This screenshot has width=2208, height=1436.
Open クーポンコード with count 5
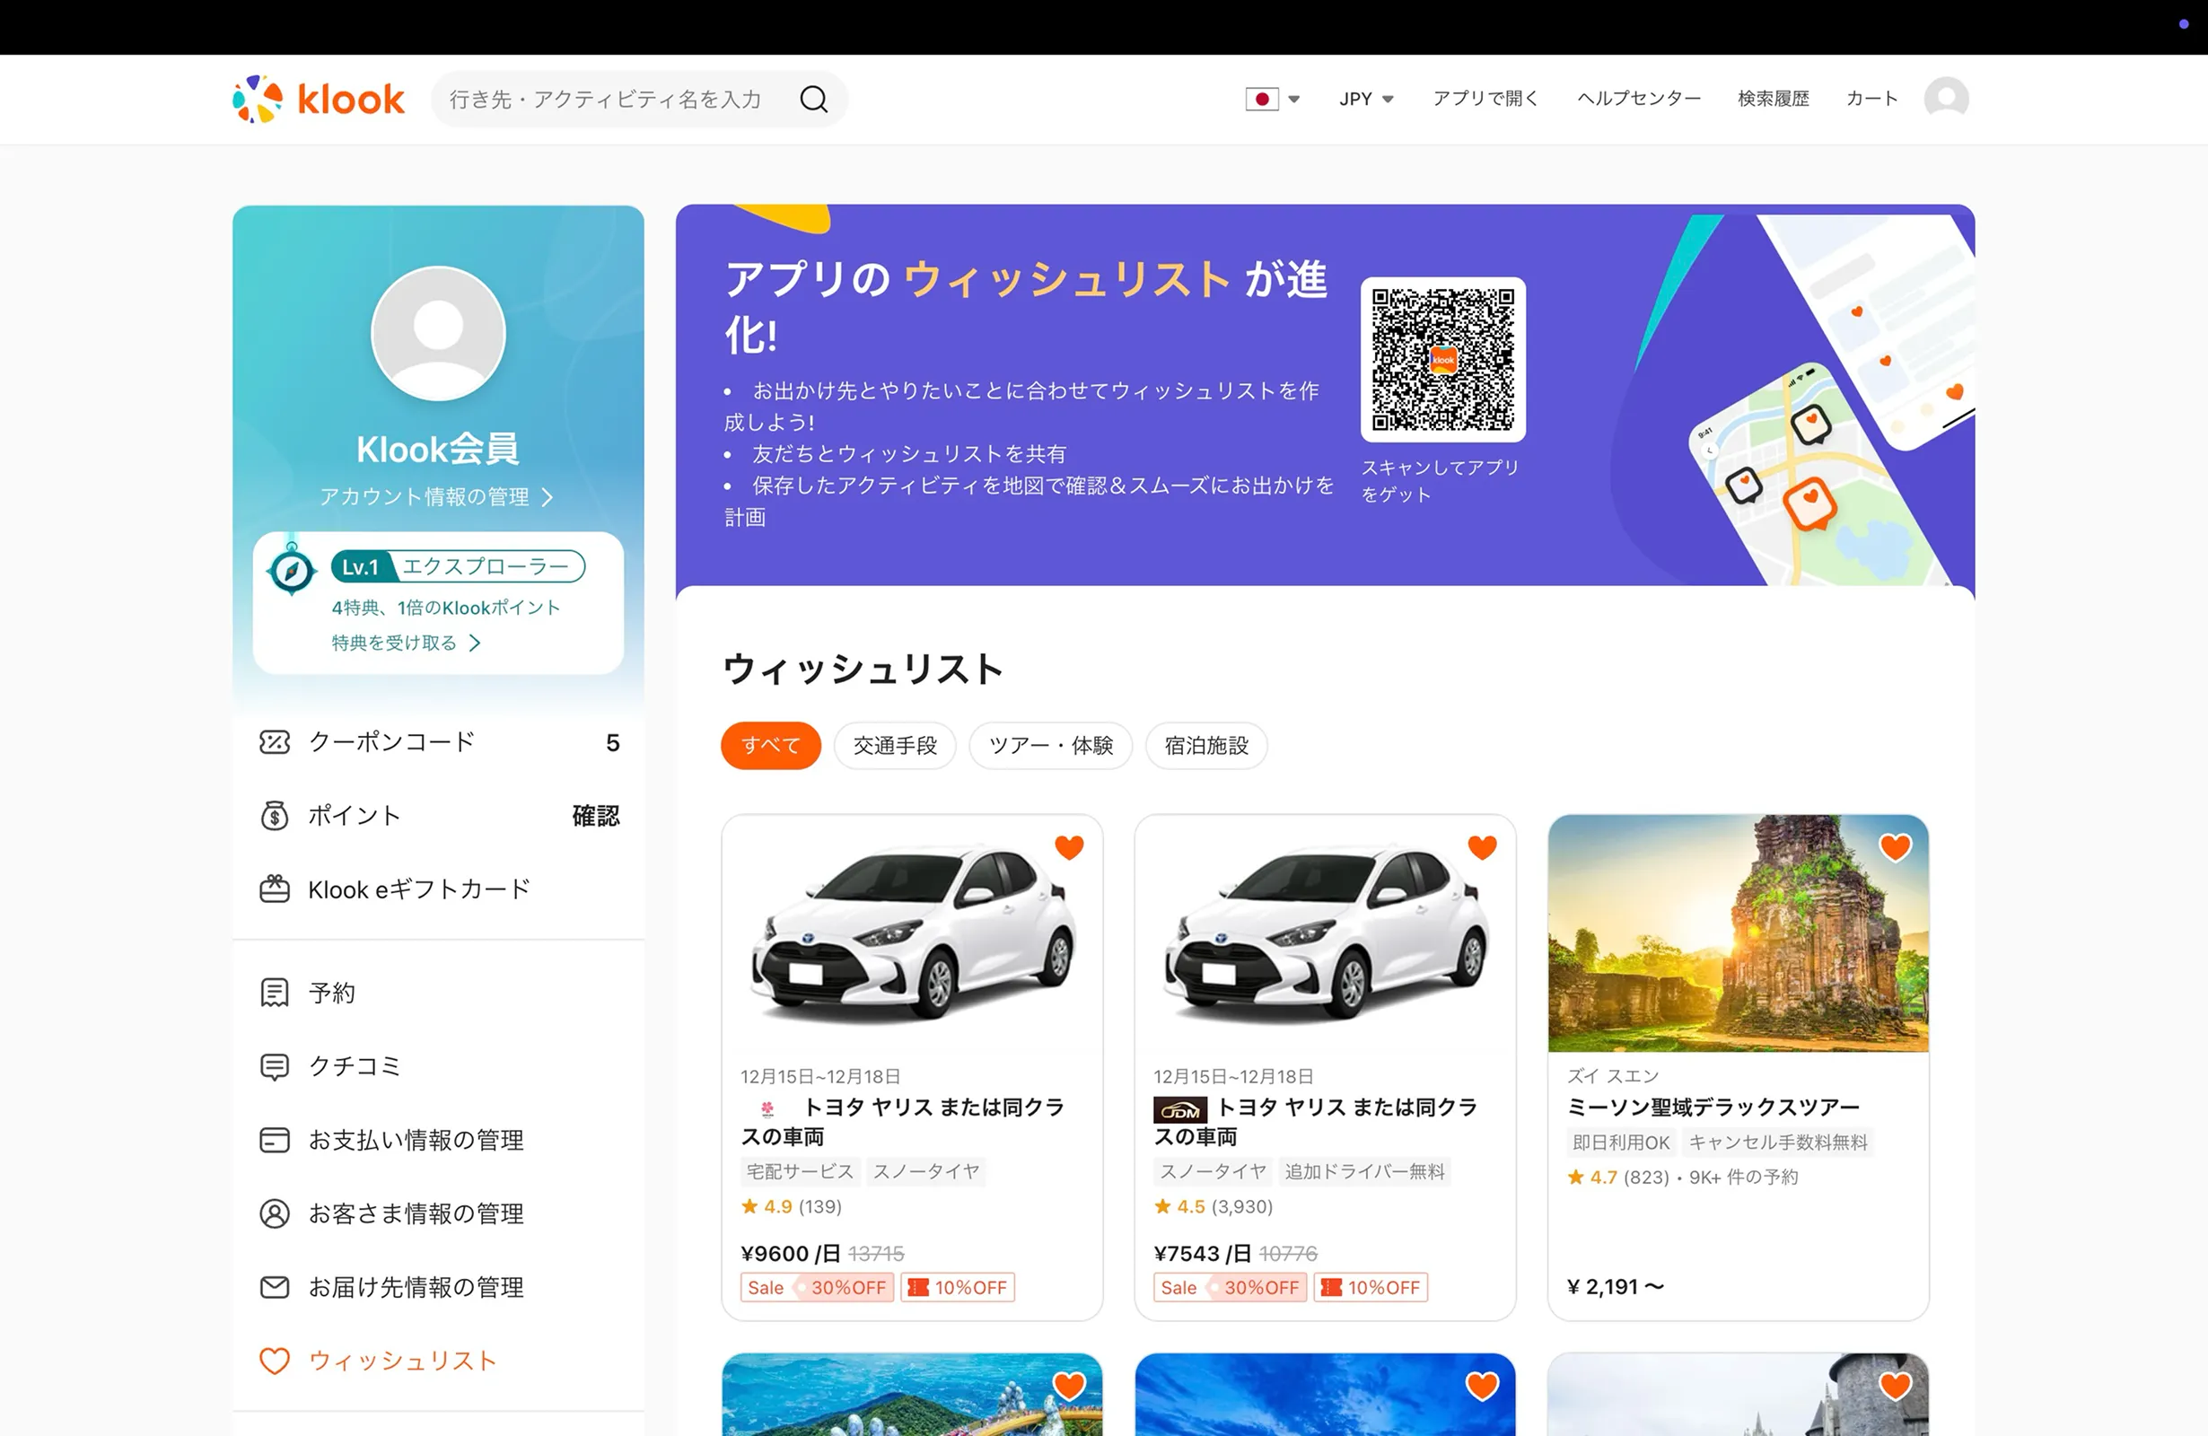(x=438, y=742)
